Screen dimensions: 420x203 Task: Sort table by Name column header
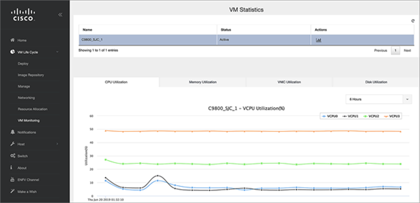[148, 30]
